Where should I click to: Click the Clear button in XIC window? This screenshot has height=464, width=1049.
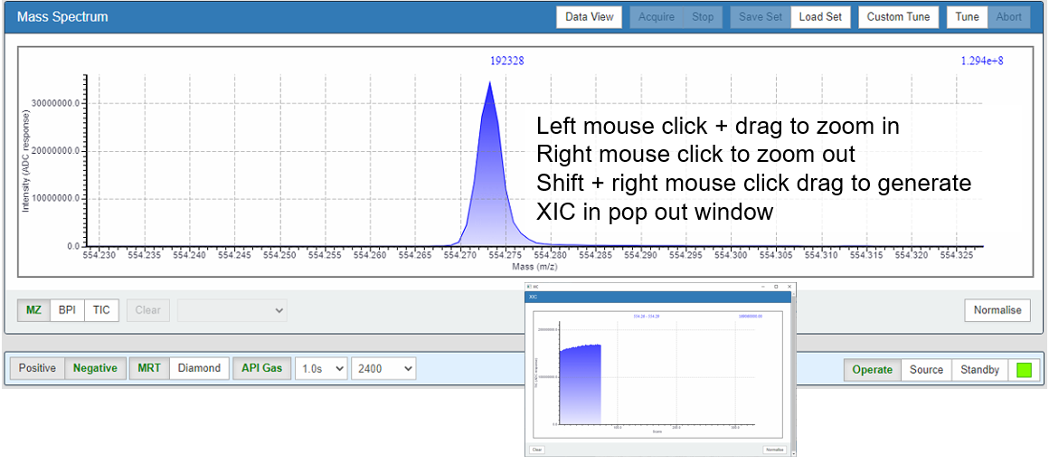pos(536,449)
